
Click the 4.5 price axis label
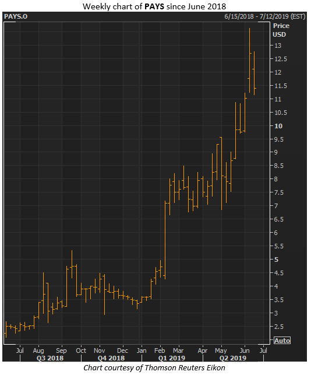pyautogui.click(x=279, y=272)
